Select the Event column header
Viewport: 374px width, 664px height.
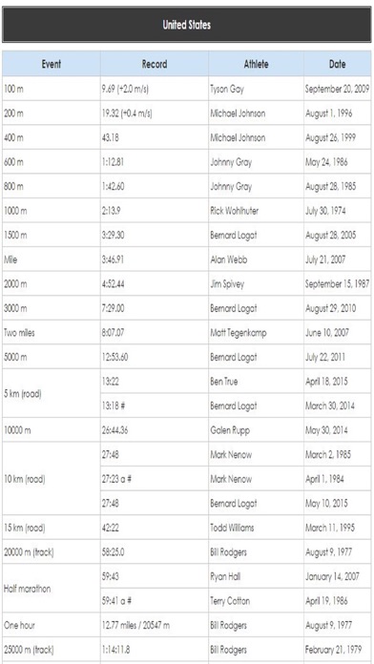pyautogui.click(x=52, y=64)
